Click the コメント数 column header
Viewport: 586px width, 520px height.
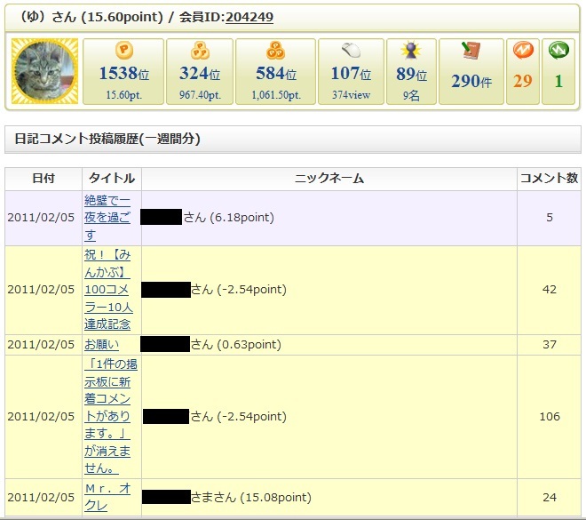[x=548, y=179]
